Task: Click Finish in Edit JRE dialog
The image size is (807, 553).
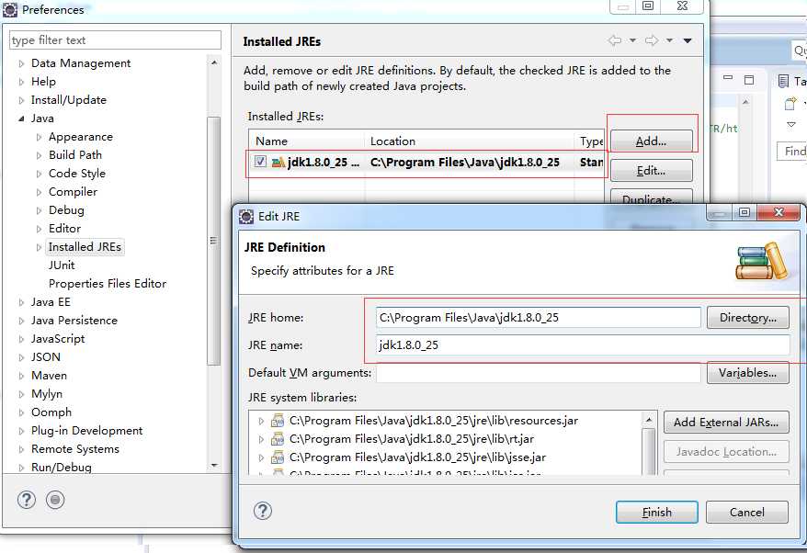Action: 656,513
